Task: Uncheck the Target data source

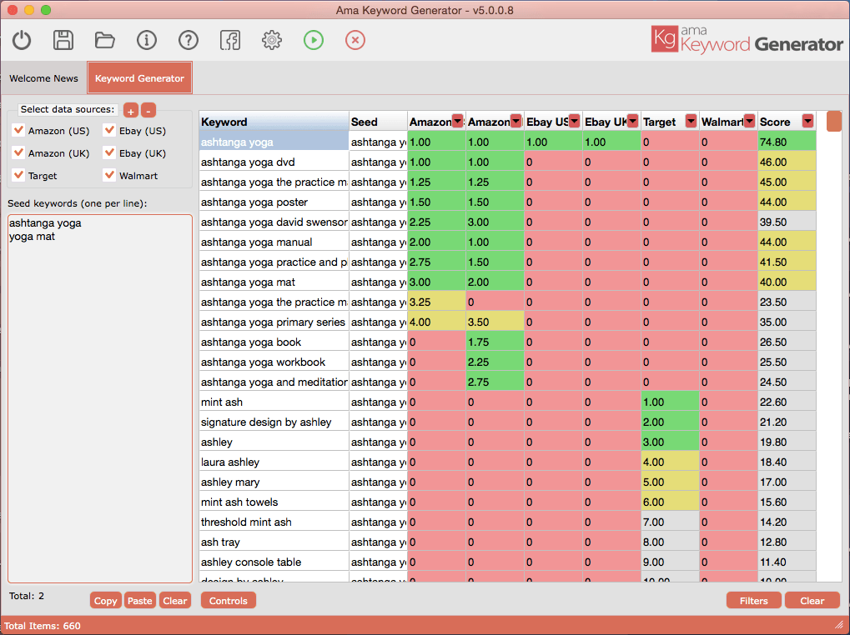Action: coord(19,175)
